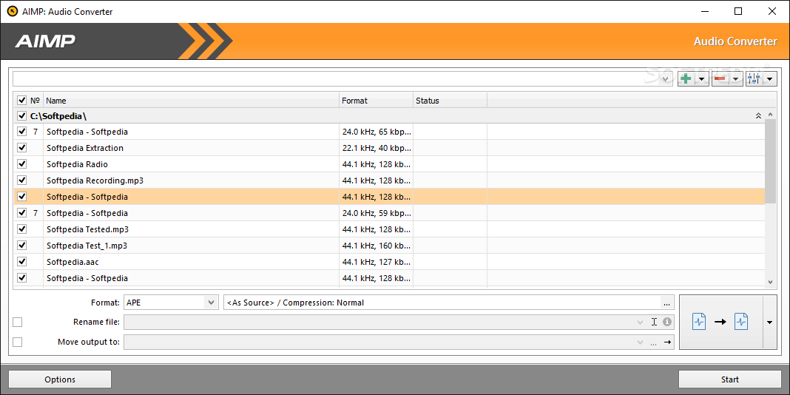
Task: Open the Move output to path dropdown arrow
Action: [640, 342]
